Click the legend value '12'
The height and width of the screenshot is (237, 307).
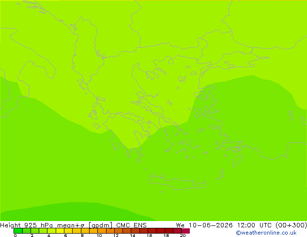(x=116, y=236)
